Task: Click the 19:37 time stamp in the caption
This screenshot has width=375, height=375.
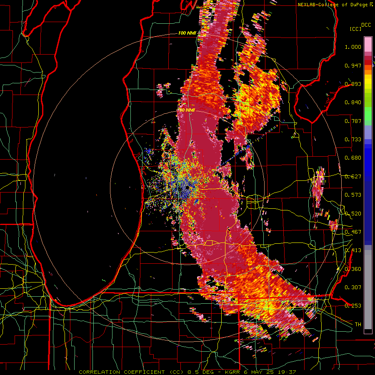Action: (x=286, y=372)
